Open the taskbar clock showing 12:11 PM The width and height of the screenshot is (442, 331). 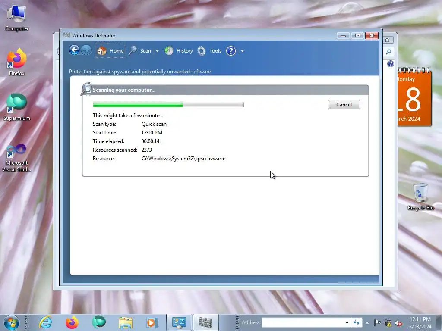click(x=420, y=323)
